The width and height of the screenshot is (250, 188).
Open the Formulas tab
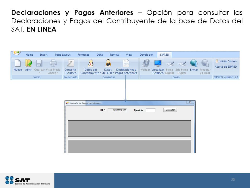[83, 55]
